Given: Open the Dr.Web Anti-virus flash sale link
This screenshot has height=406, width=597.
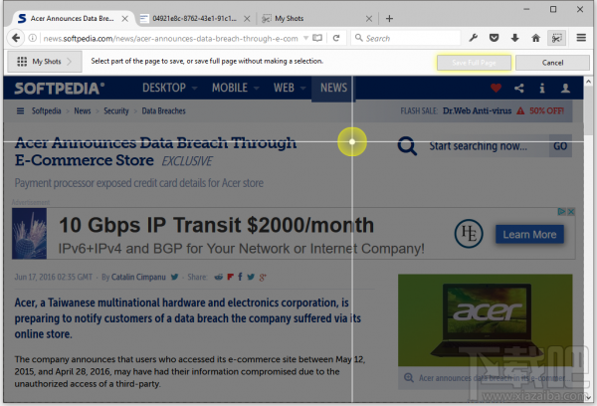Looking at the screenshot, I should click(477, 110).
